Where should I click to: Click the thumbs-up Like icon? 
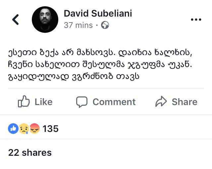[24, 102]
